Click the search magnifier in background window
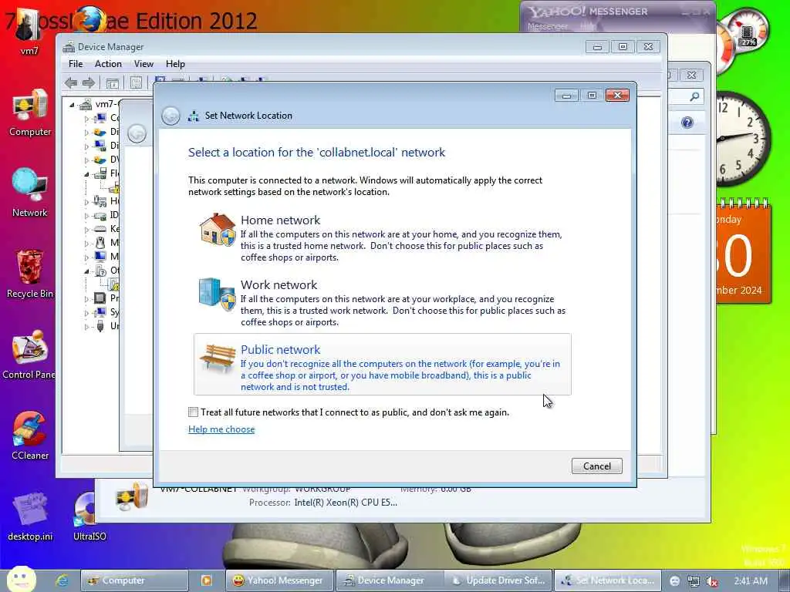The height and width of the screenshot is (592, 790). 695,96
